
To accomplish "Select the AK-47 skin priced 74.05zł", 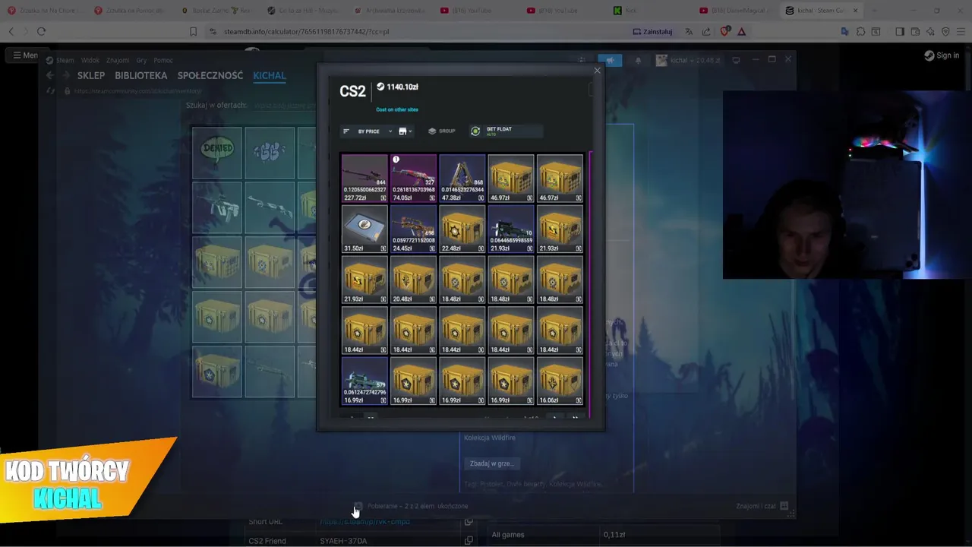I will [413, 179].
